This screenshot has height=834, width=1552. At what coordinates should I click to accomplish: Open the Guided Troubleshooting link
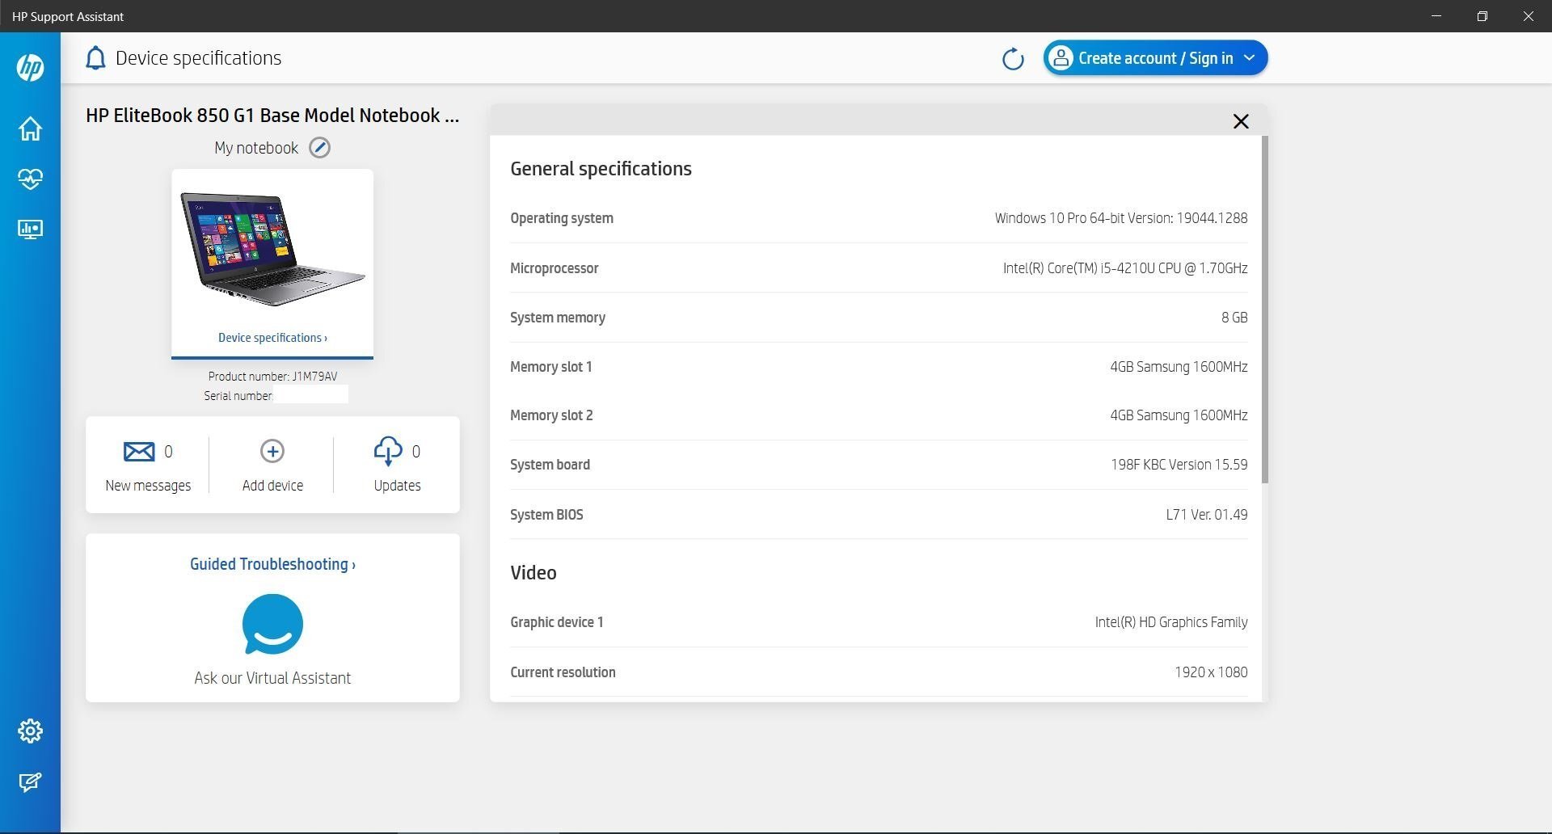272,564
